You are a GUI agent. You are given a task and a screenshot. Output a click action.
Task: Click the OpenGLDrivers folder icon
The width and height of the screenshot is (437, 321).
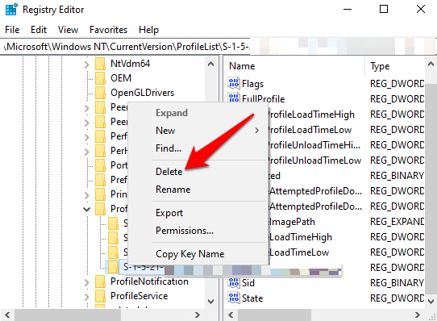click(x=100, y=93)
